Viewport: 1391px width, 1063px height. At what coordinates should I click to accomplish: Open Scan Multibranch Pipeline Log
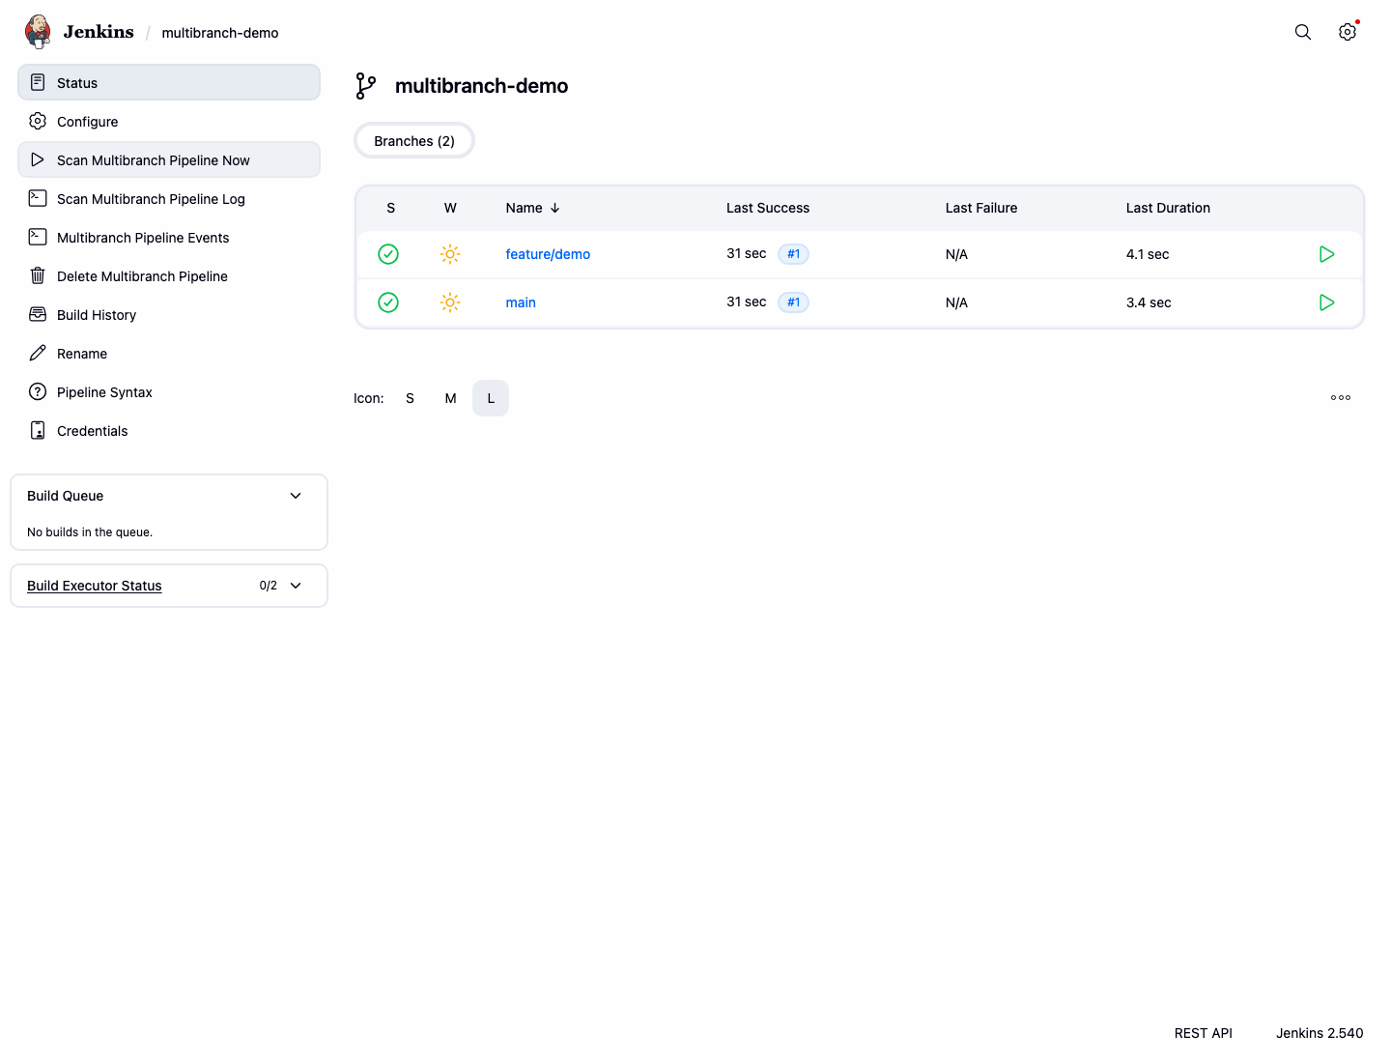(169, 198)
